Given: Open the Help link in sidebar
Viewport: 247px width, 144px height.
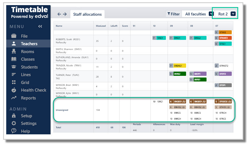Looking at the screenshot, I should coord(25,131).
